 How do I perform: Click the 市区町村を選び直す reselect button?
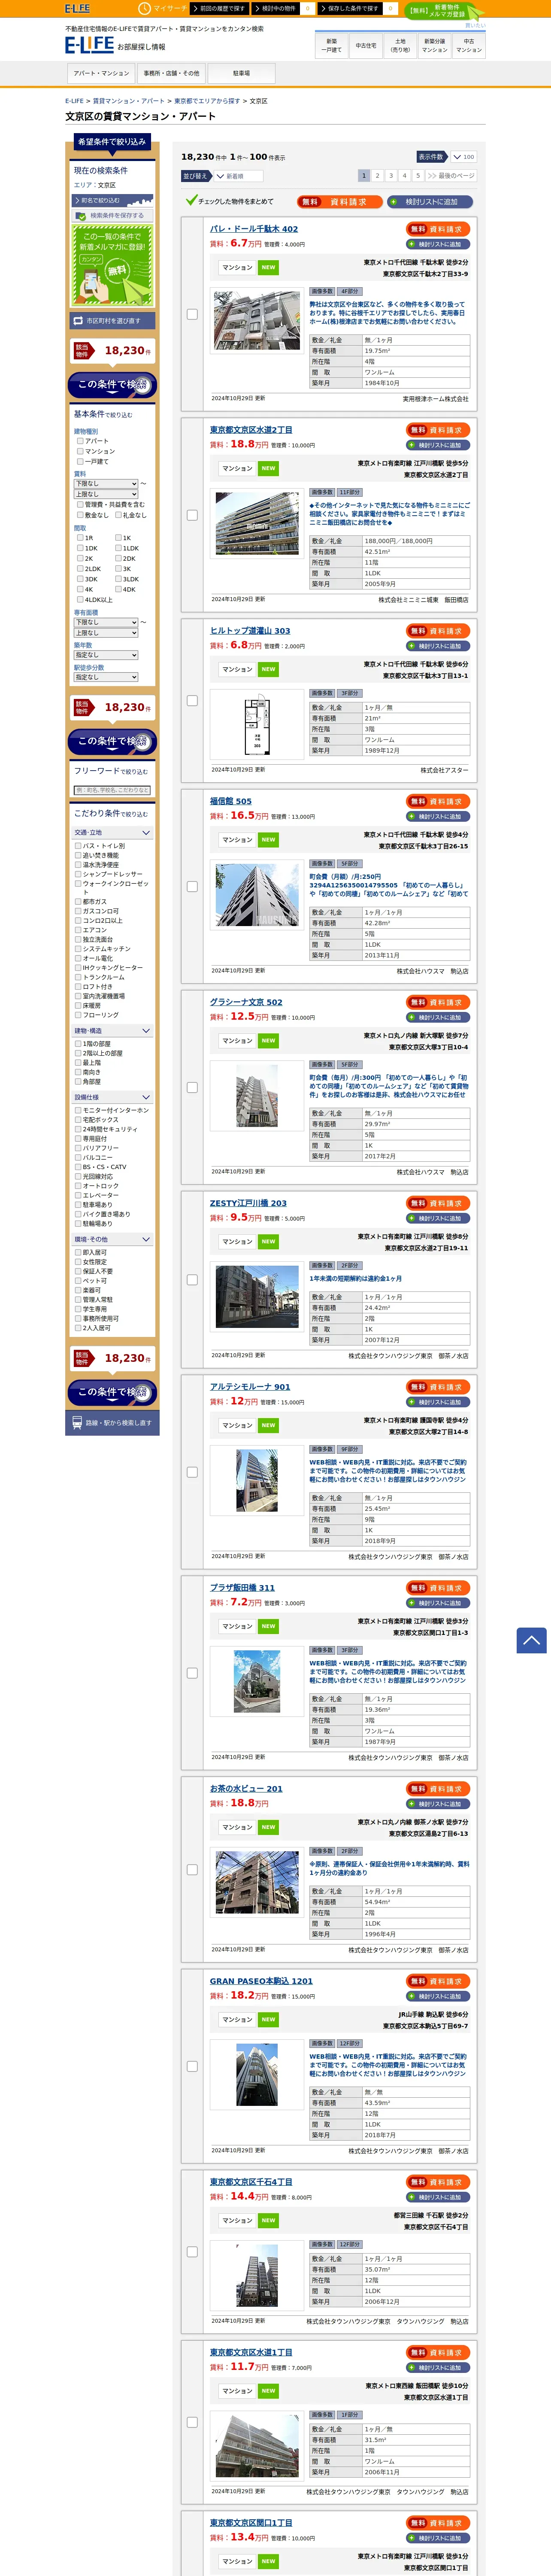[112, 321]
